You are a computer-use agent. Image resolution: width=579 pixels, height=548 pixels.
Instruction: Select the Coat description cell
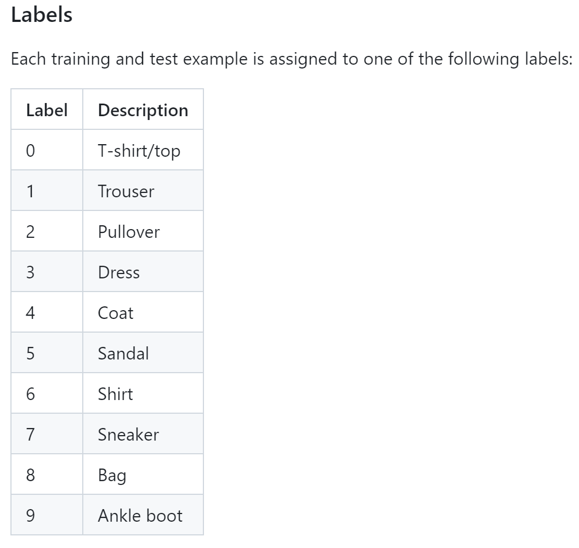tap(143, 312)
